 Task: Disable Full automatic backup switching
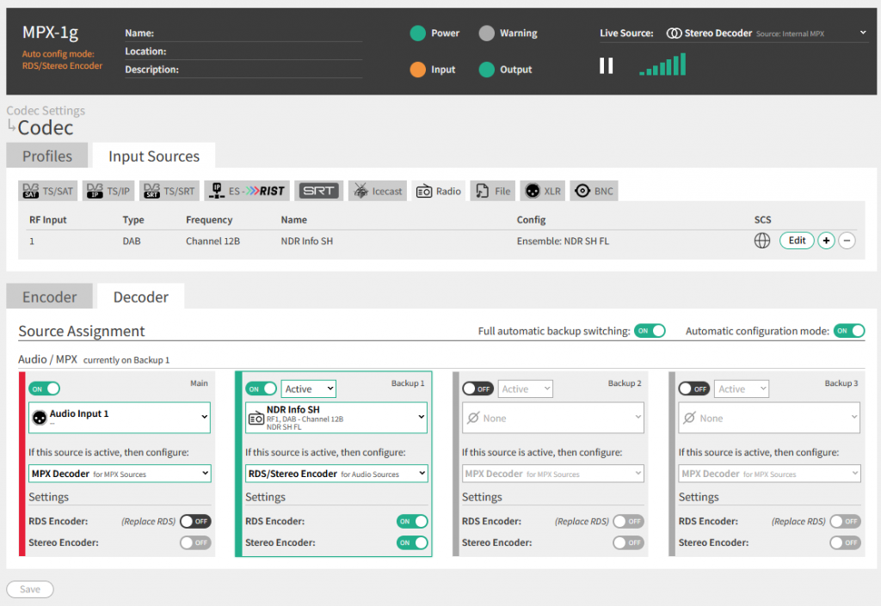650,331
